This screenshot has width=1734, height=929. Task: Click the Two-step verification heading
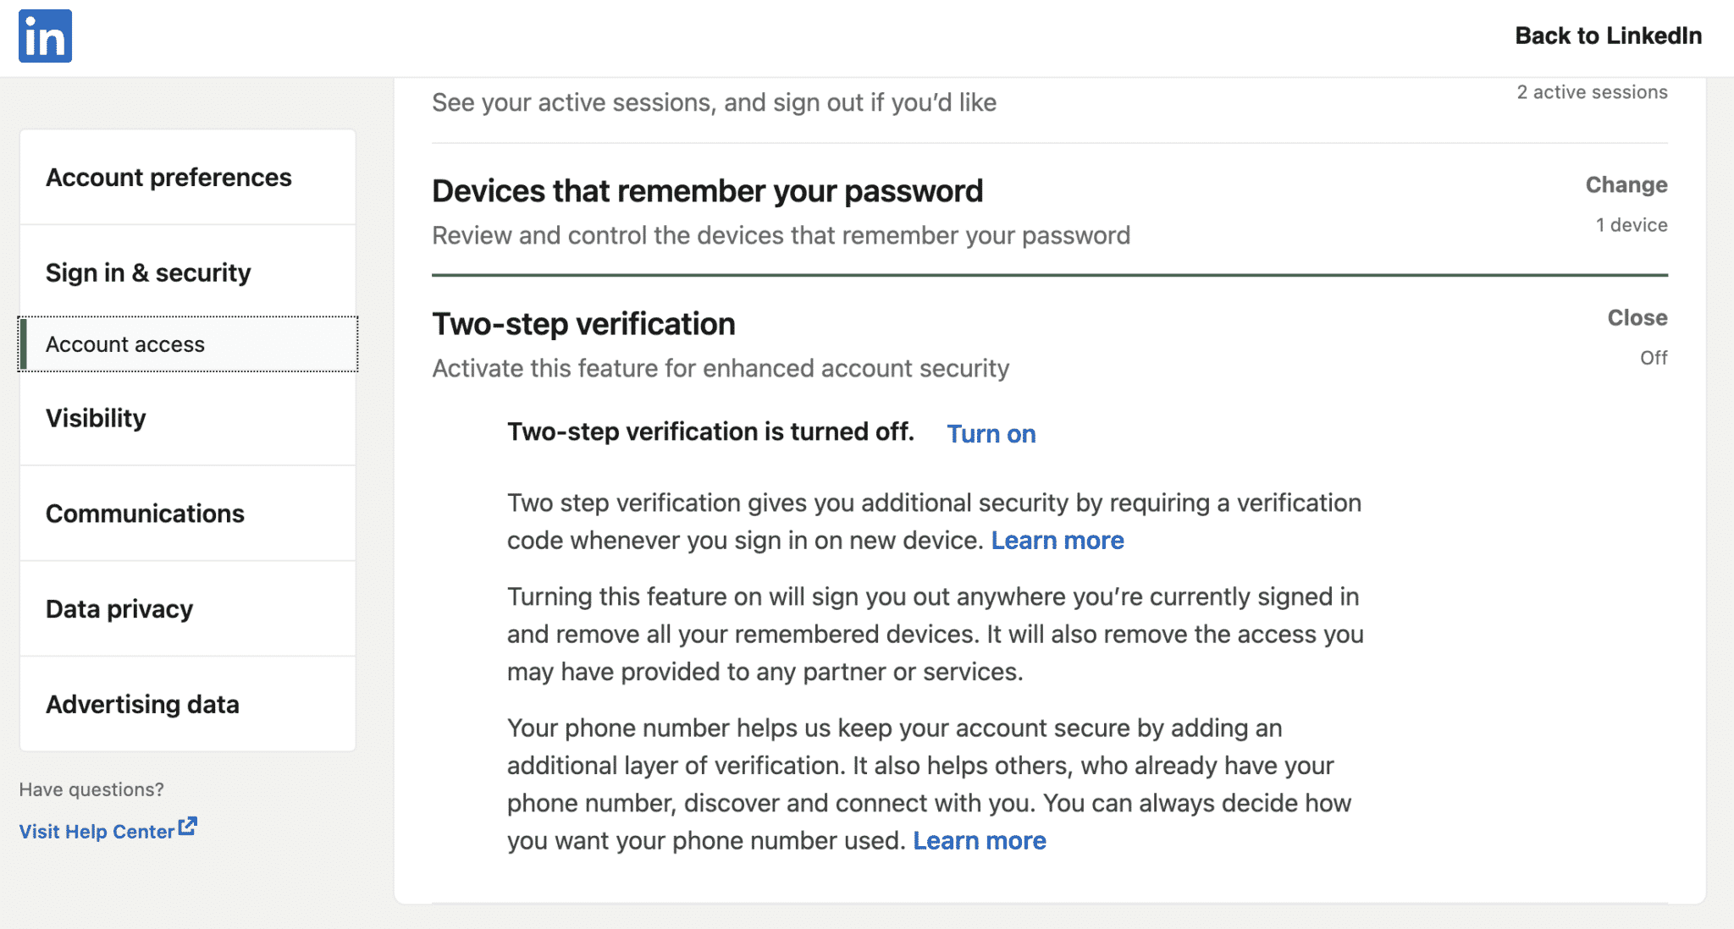583,324
